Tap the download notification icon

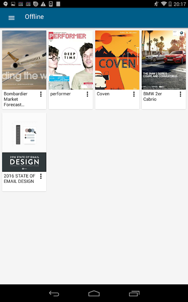tap(51, 4)
